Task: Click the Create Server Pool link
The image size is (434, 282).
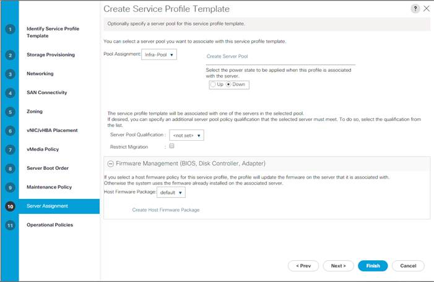Action: (x=227, y=56)
